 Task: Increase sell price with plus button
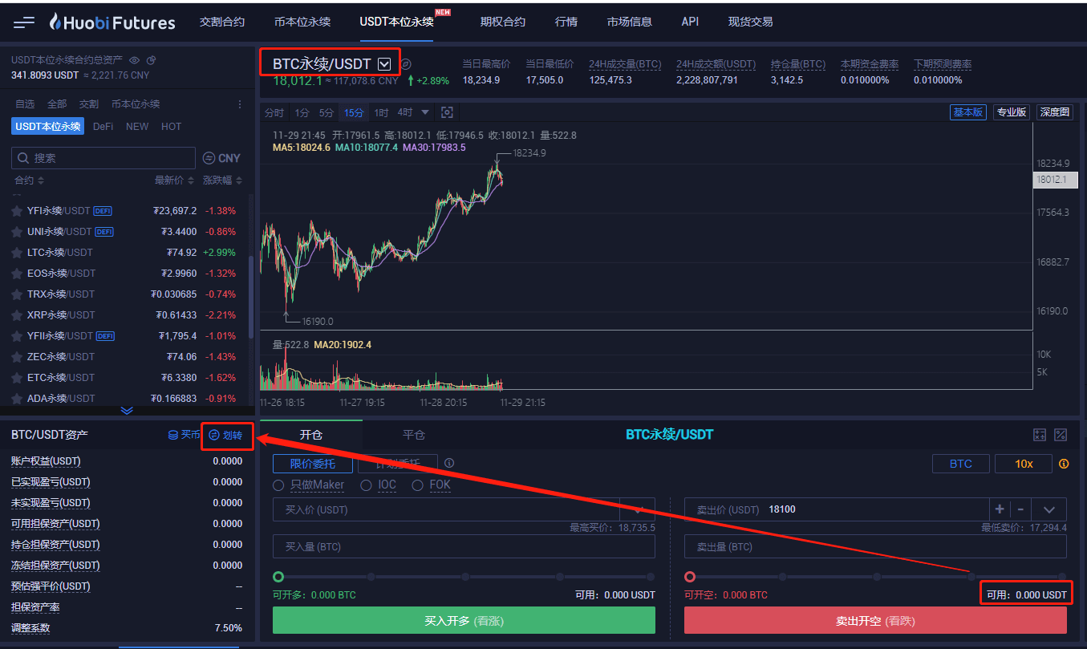pyautogui.click(x=1000, y=509)
